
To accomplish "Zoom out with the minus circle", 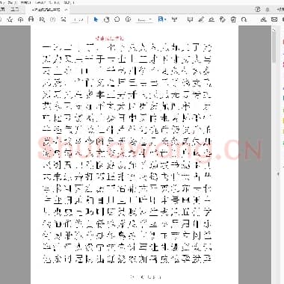I will point(117,19).
